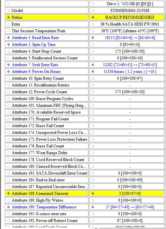Screen dimensions: 166x229
Task: Click the asterisk icon beside Status label
Action: [9, 17]
